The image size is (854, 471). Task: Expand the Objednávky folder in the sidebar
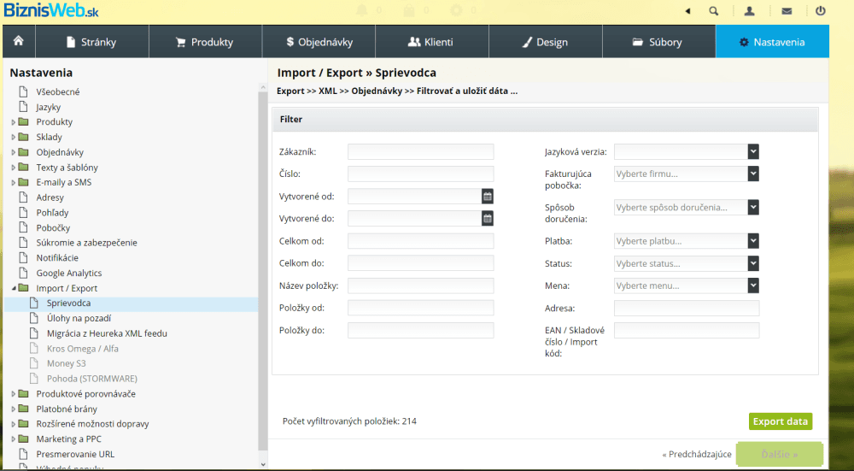click(14, 153)
